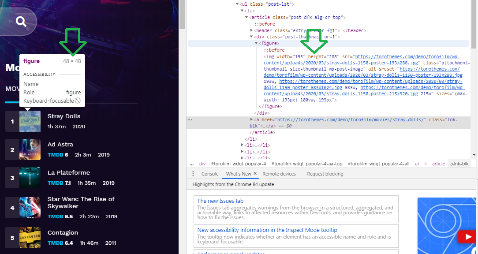Viewport: 478px width, 254px height.
Task: Click the Stray Dolls poster thumbnail
Action: tap(30, 121)
